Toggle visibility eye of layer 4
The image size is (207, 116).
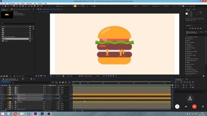point(1,93)
